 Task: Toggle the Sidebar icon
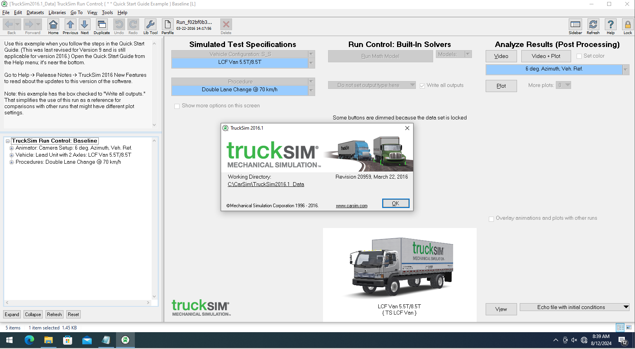click(575, 25)
